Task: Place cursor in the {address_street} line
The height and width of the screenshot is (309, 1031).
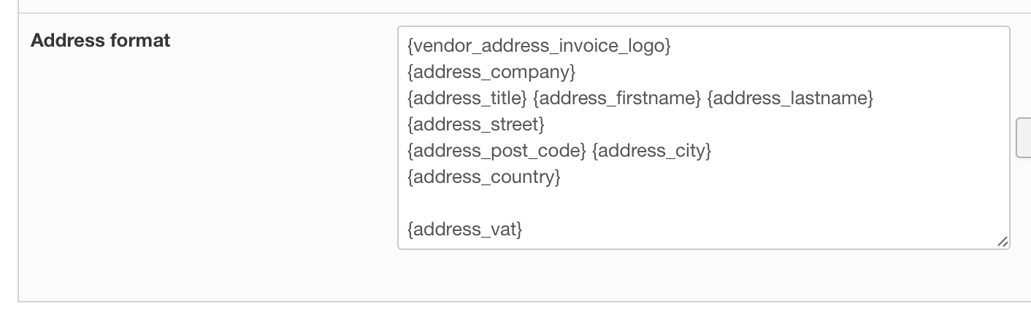Action: (476, 125)
